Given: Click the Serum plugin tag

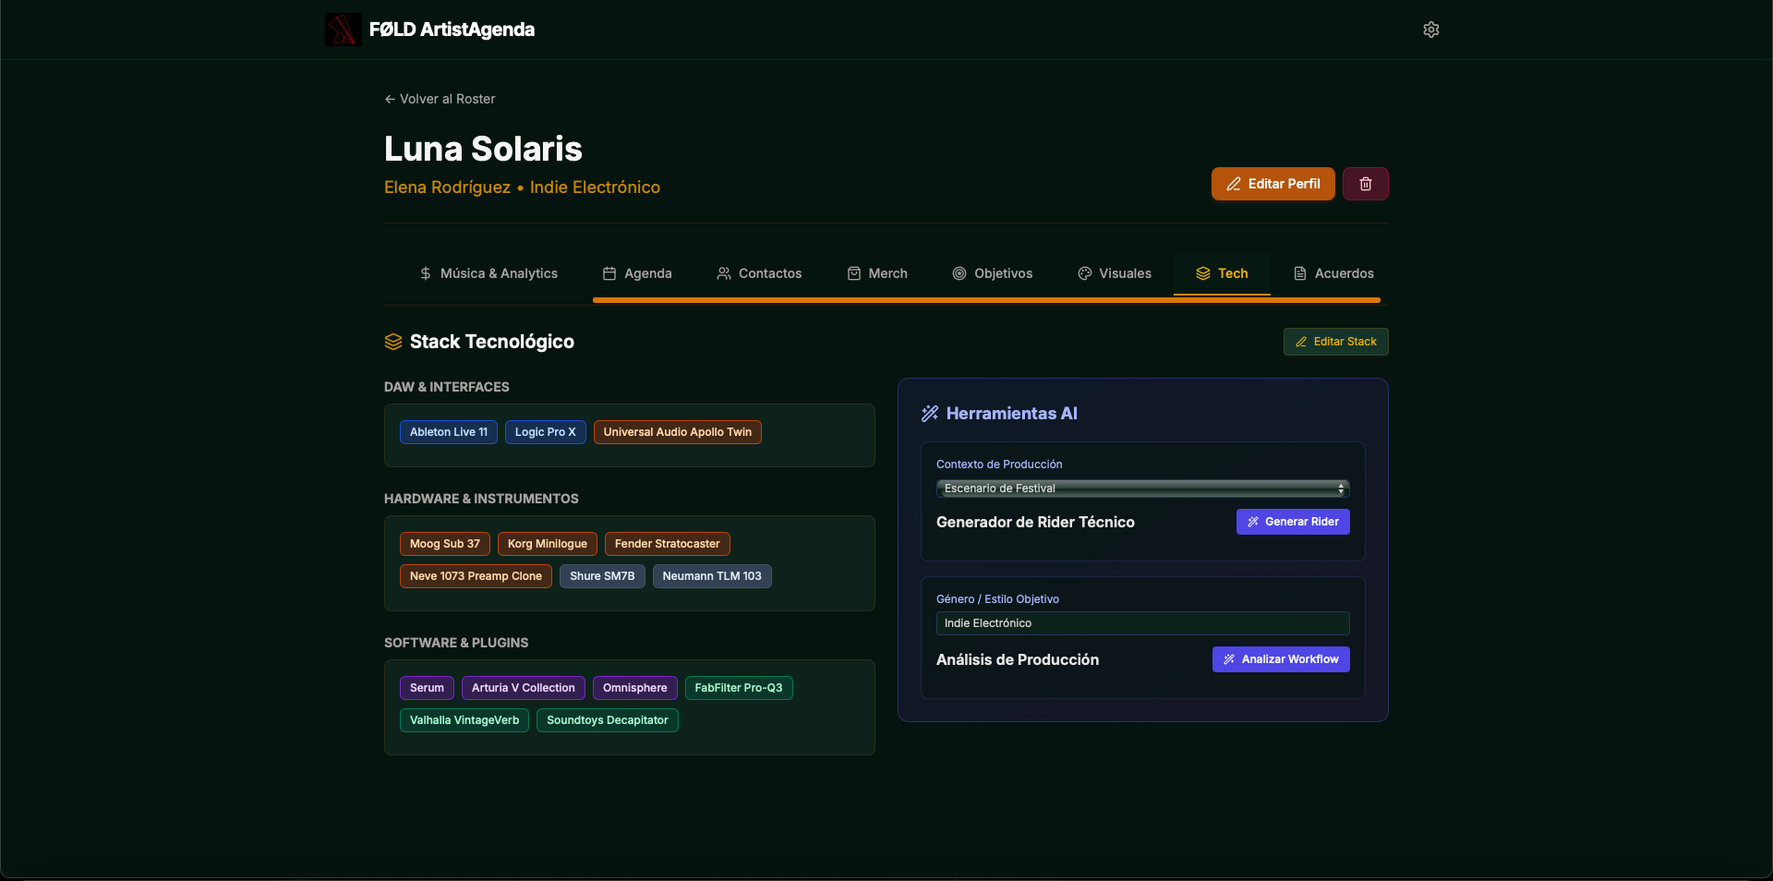Looking at the screenshot, I should pyautogui.click(x=427, y=688).
